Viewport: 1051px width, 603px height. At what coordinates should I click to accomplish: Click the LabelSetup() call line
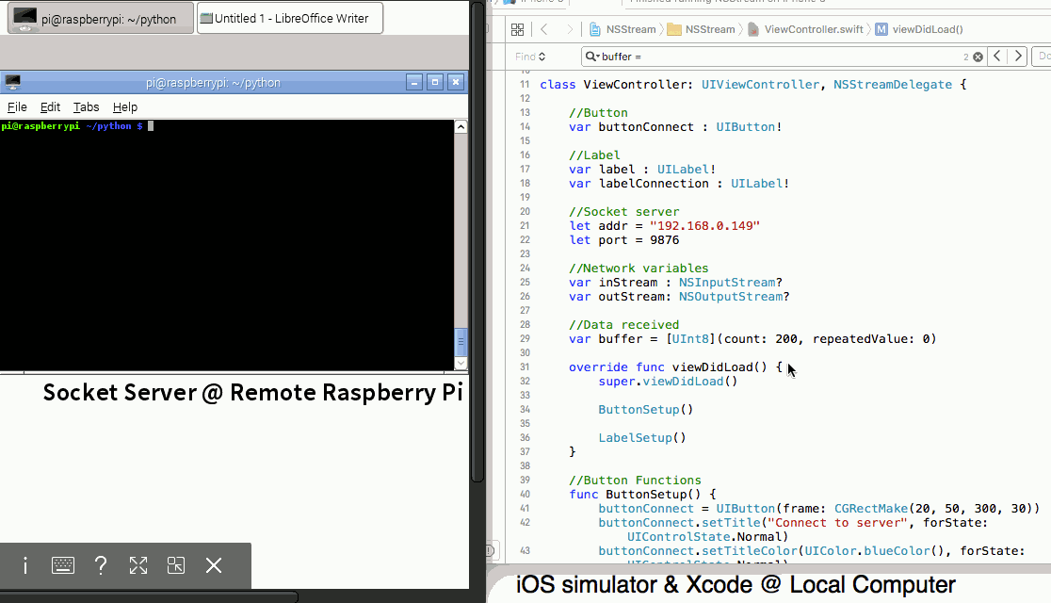[642, 437]
